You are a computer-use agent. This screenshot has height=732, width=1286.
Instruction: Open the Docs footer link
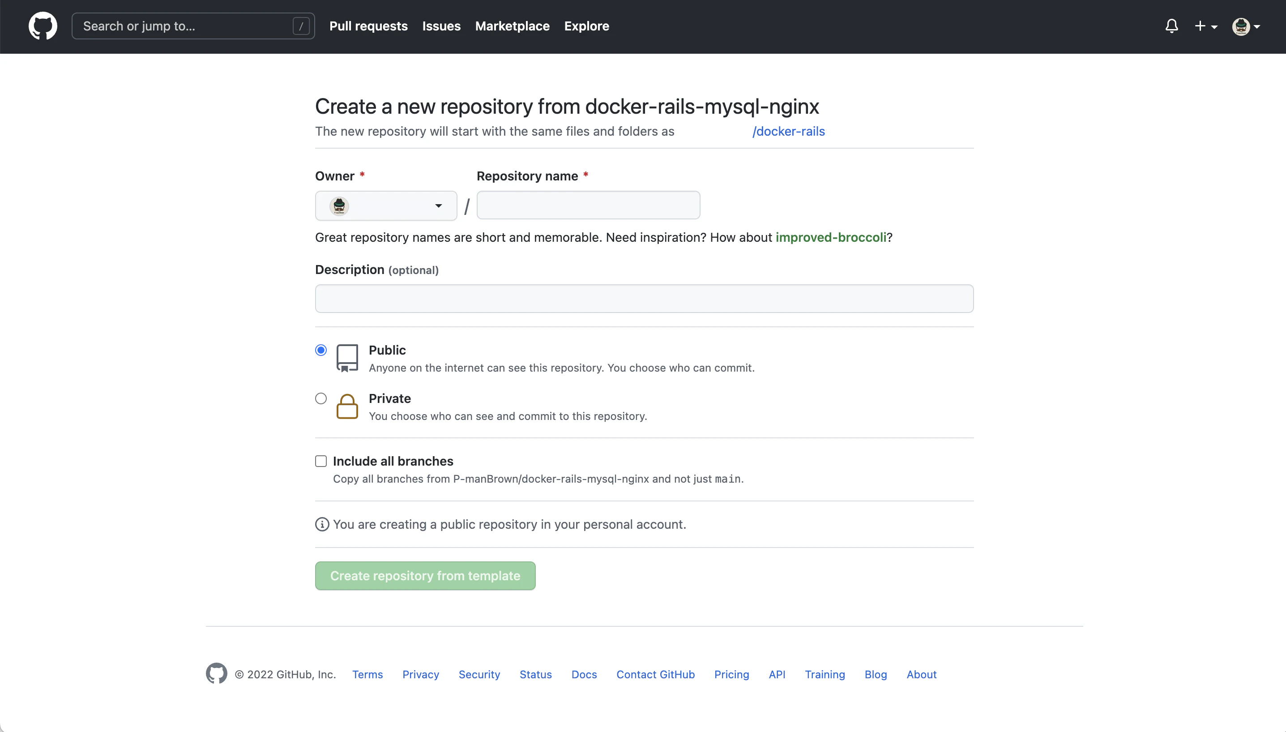click(584, 674)
